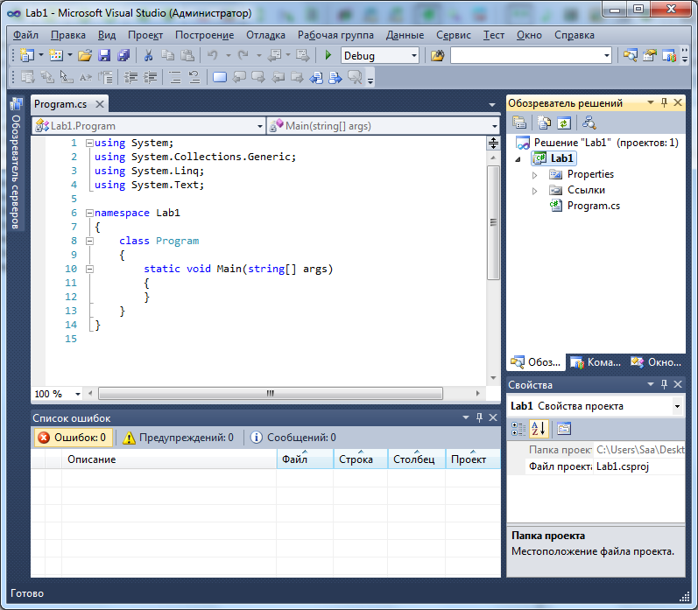Toggle the Предупреждений: 0 warnings filter
This screenshot has width=698, height=610.
178,438
